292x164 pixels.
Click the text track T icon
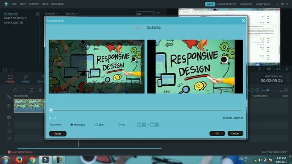click(9, 125)
